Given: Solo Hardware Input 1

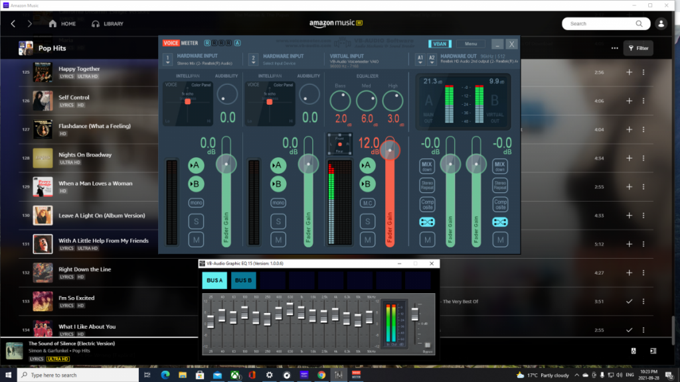Looking at the screenshot, I should coord(196,222).
